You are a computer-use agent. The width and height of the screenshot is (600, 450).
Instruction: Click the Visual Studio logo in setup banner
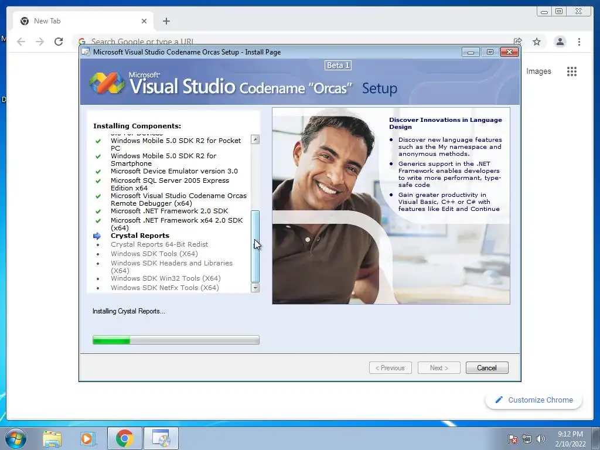point(107,83)
